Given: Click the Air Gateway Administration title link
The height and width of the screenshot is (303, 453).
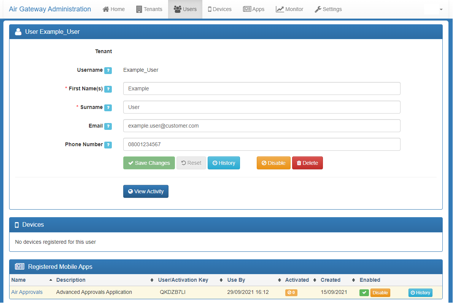Looking at the screenshot, I should (x=50, y=9).
